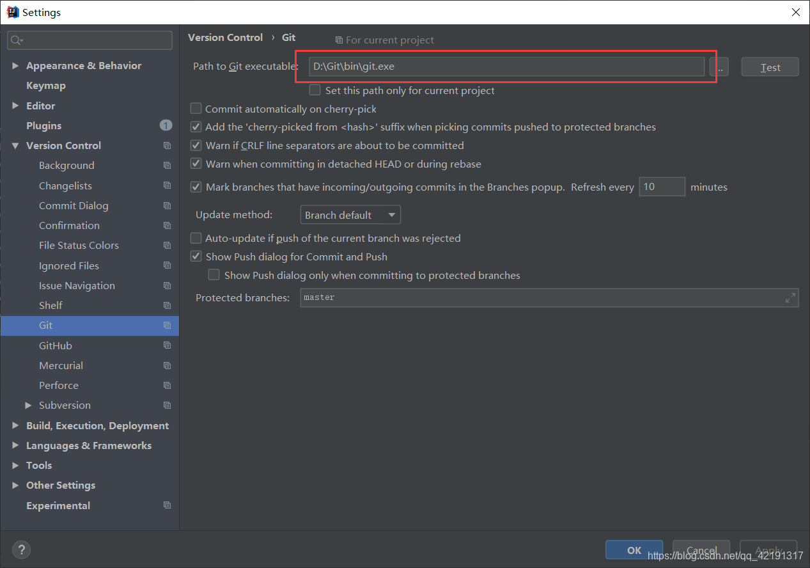810x568 pixels.
Task: Click project-level icon beside Subversion
Action: pyautogui.click(x=167, y=406)
